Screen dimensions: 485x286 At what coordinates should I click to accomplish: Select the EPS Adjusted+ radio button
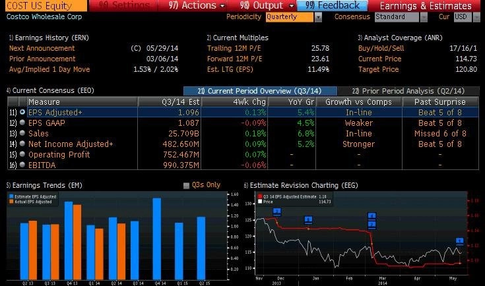22,112
